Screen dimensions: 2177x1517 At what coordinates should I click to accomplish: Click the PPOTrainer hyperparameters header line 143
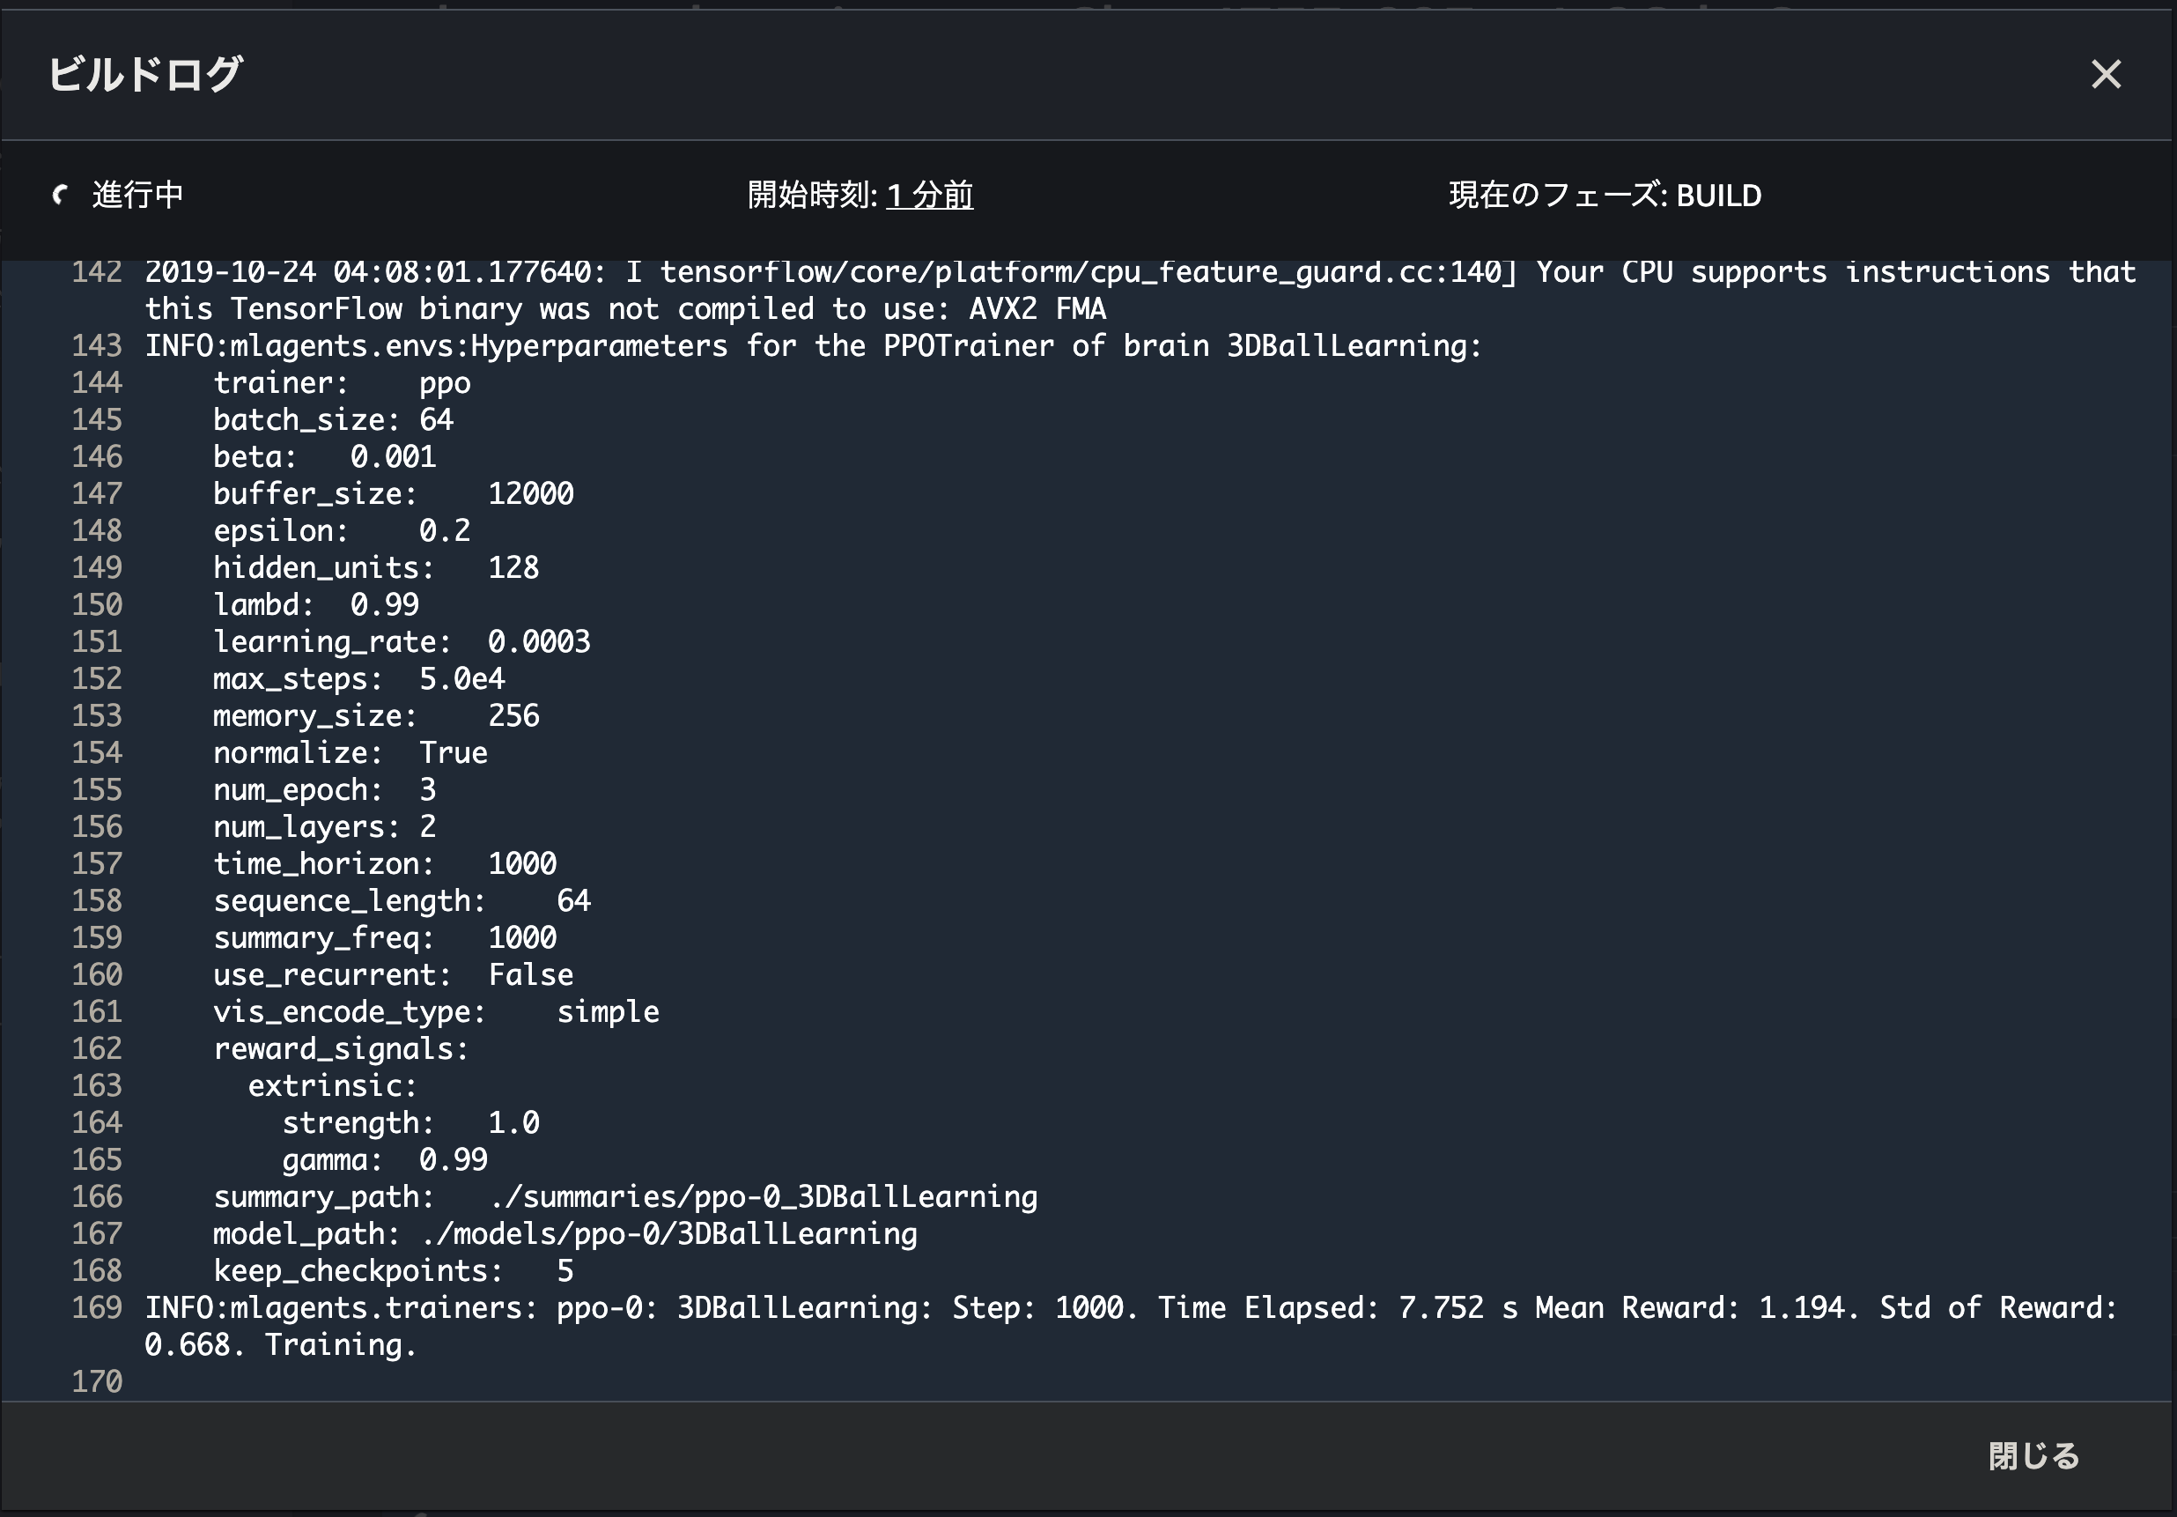tap(811, 345)
